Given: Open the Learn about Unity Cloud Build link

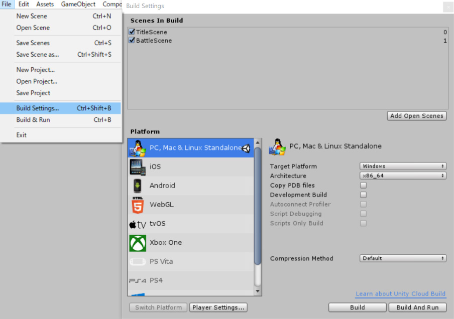Looking at the screenshot, I should [x=400, y=294].
